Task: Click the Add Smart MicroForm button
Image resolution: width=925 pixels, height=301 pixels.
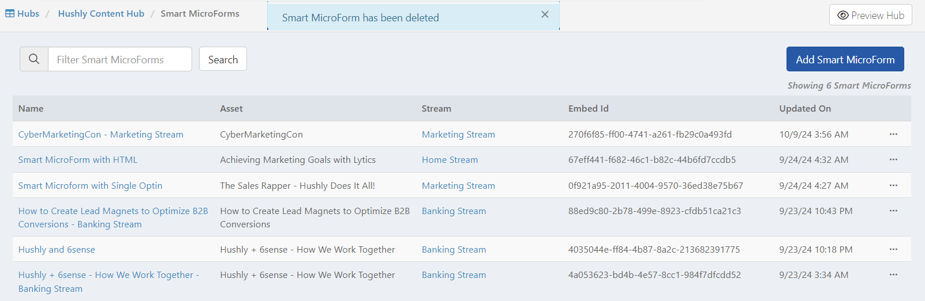Action: point(845,59)
